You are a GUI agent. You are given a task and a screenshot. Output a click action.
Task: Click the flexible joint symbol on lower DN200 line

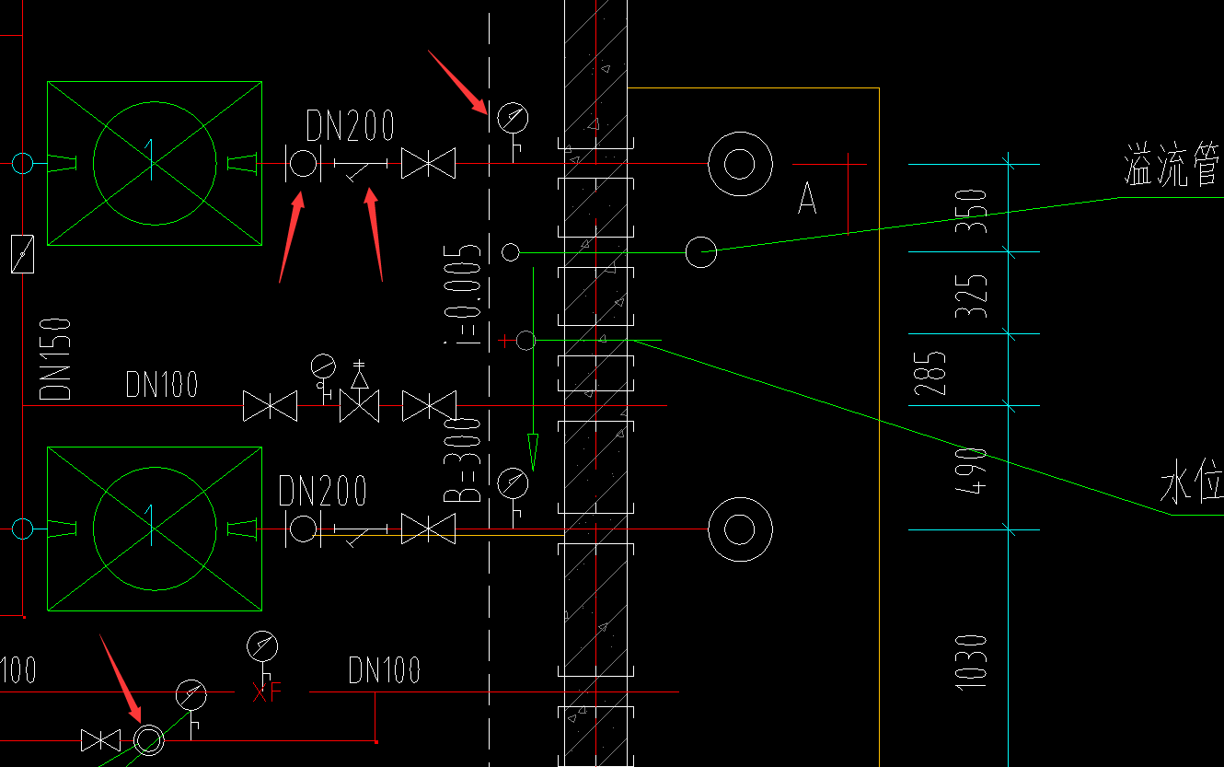click(303, 529)
